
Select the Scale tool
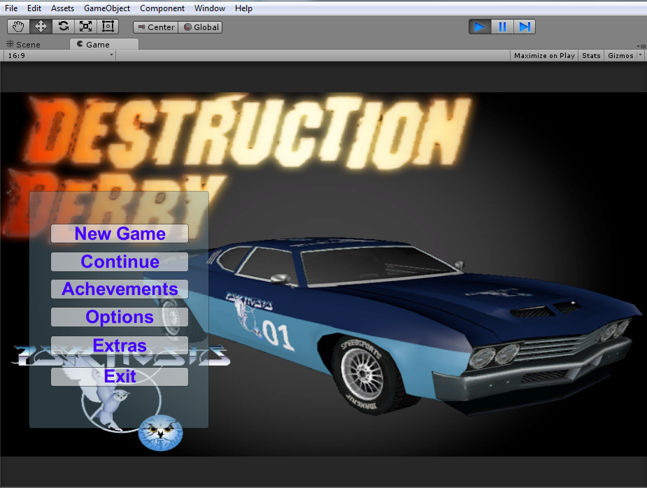pos(85,26)
